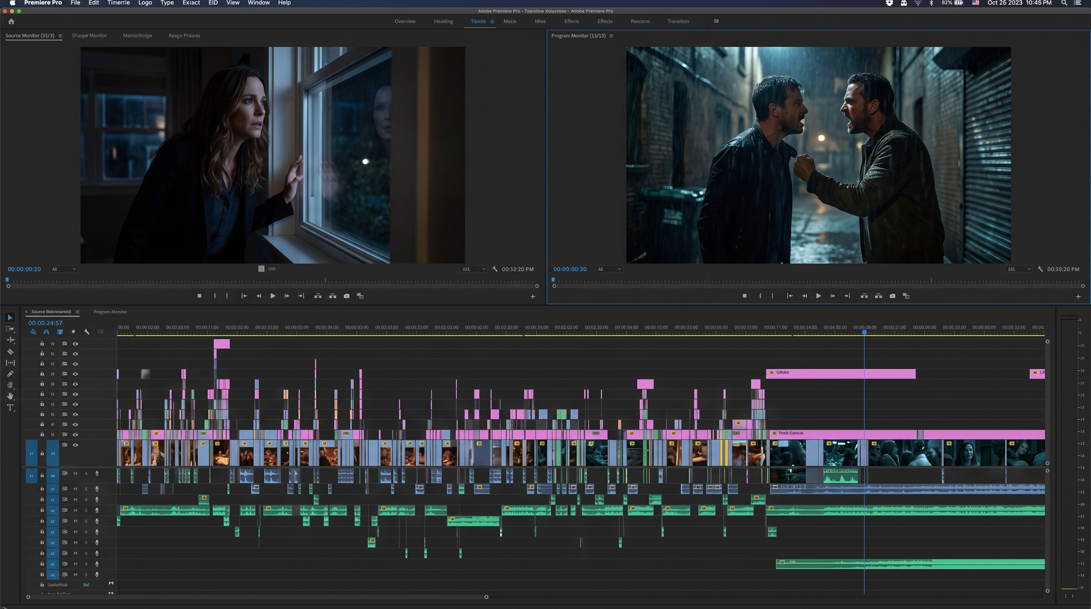Screen dimensions: 1091x609
Task: Open Program Monitor 33L resolution dropdown
Action: click(x=1018, y=269)
